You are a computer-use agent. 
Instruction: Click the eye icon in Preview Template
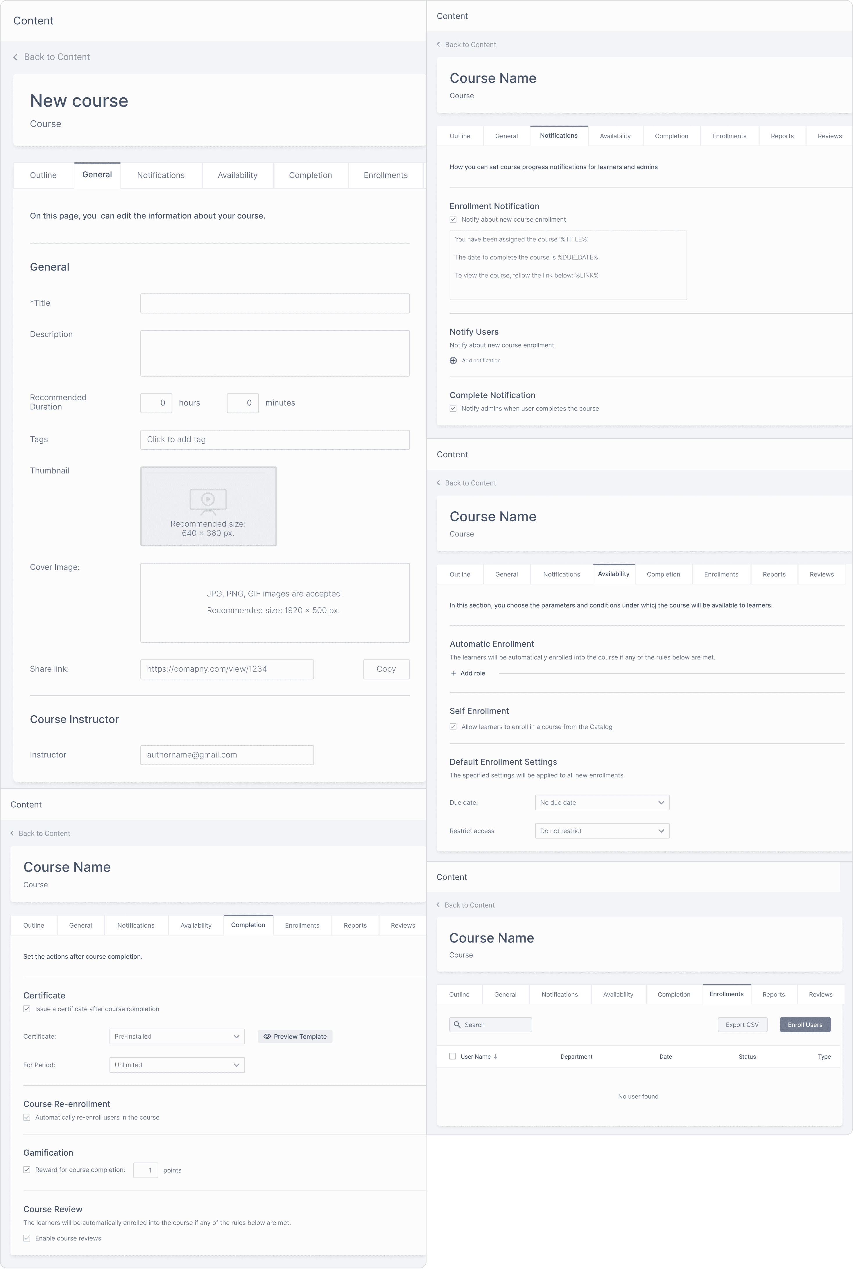(267, 1037)
